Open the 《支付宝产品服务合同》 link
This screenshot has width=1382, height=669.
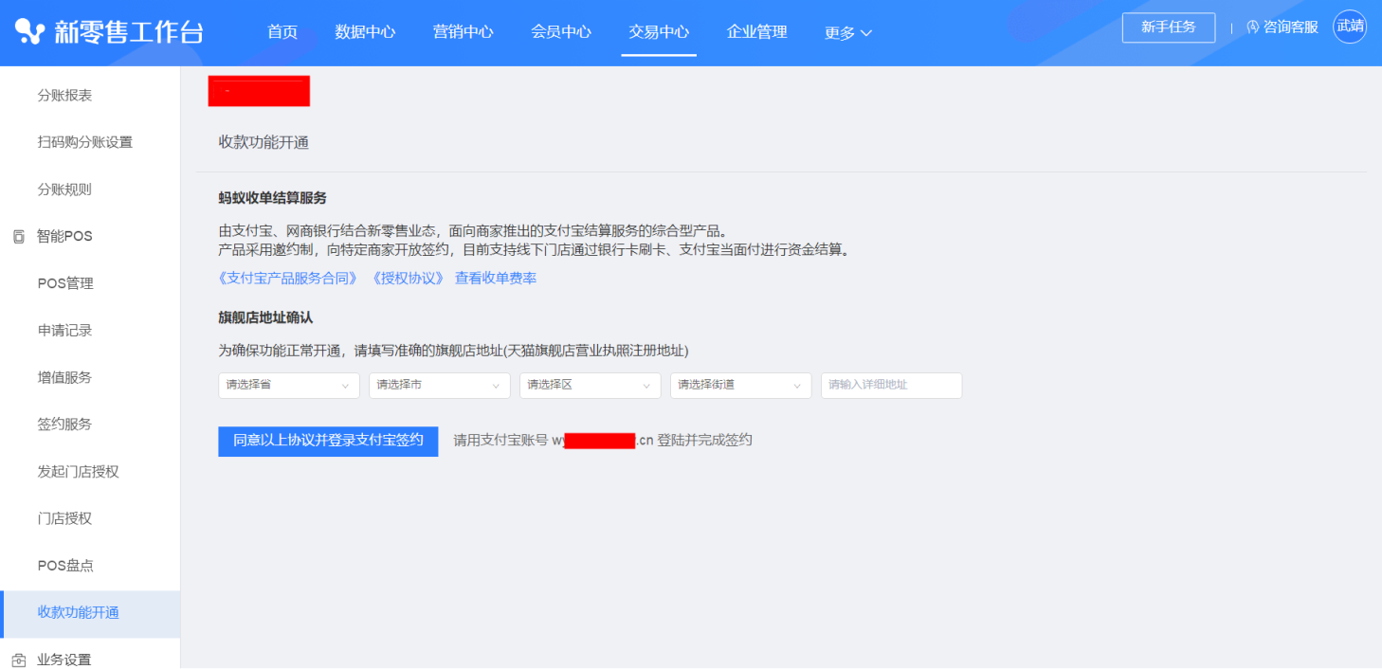(289, 279)
